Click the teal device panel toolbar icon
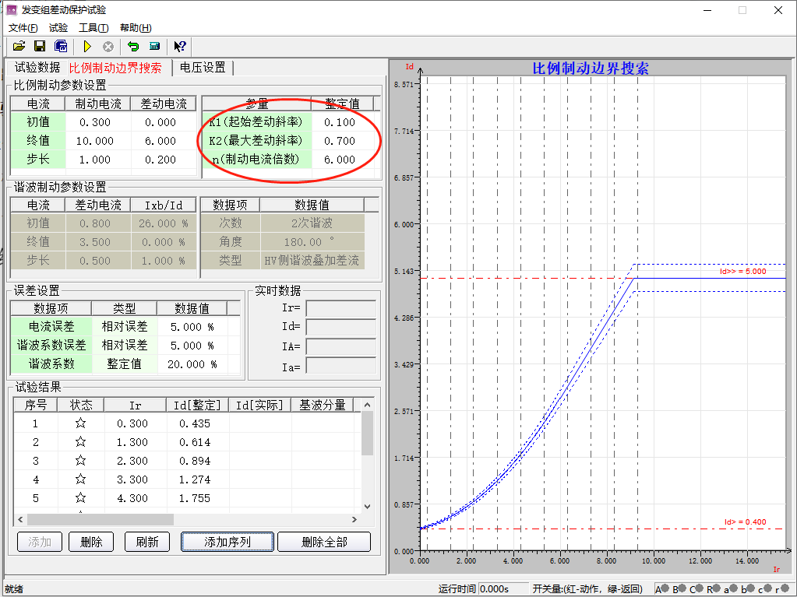The image size is (797, 597). click(154, 47)
